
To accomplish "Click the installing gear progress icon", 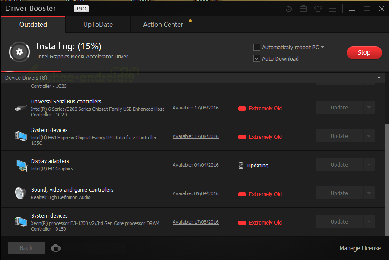I will (19, 52).
